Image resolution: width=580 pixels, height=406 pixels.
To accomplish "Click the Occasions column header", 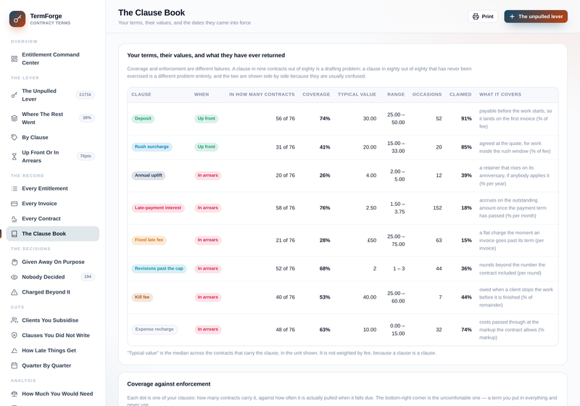I will click(x=427, y=95).
